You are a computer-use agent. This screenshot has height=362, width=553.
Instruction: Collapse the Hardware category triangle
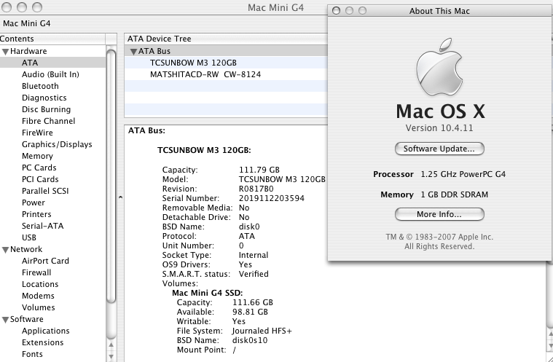(x=5, y=52)
